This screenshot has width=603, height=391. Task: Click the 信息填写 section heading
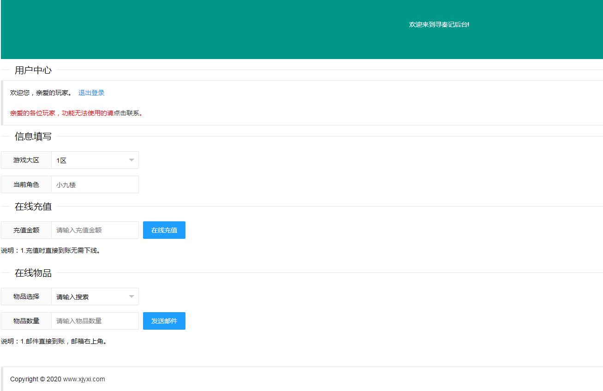[33, 136]
